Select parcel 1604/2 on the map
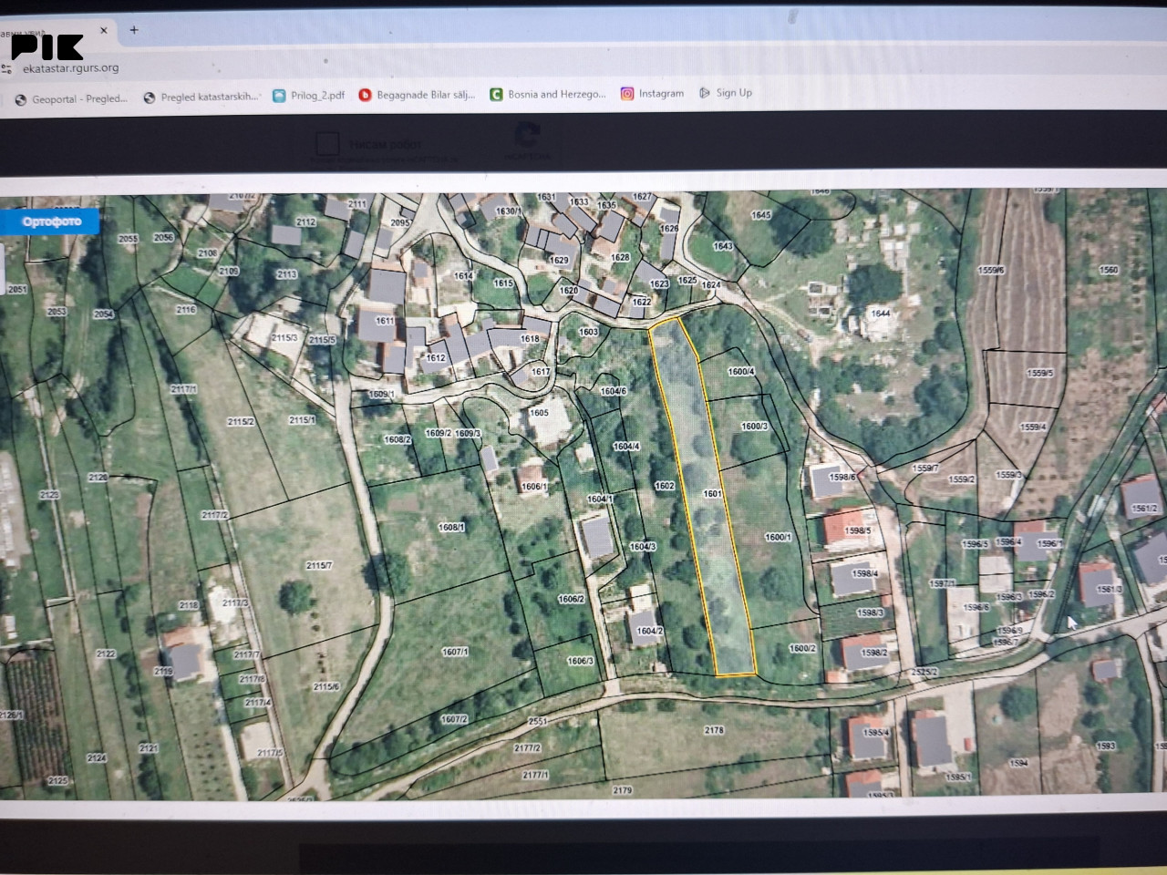The width and height of the screenshot is (1167, 875). 649,631
